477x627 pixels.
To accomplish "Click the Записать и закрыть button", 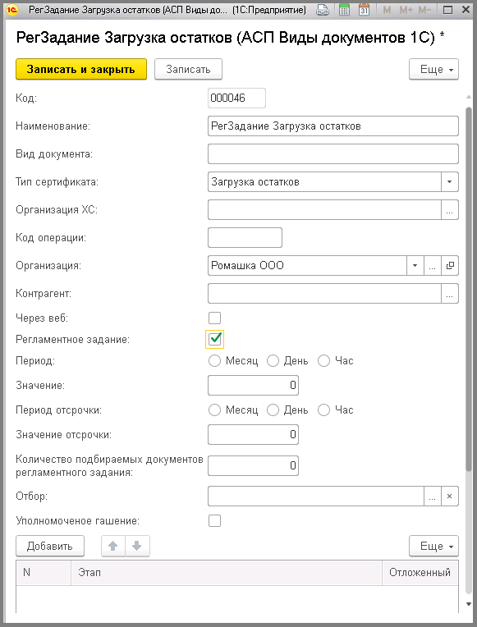I will [x=81, y=69].
